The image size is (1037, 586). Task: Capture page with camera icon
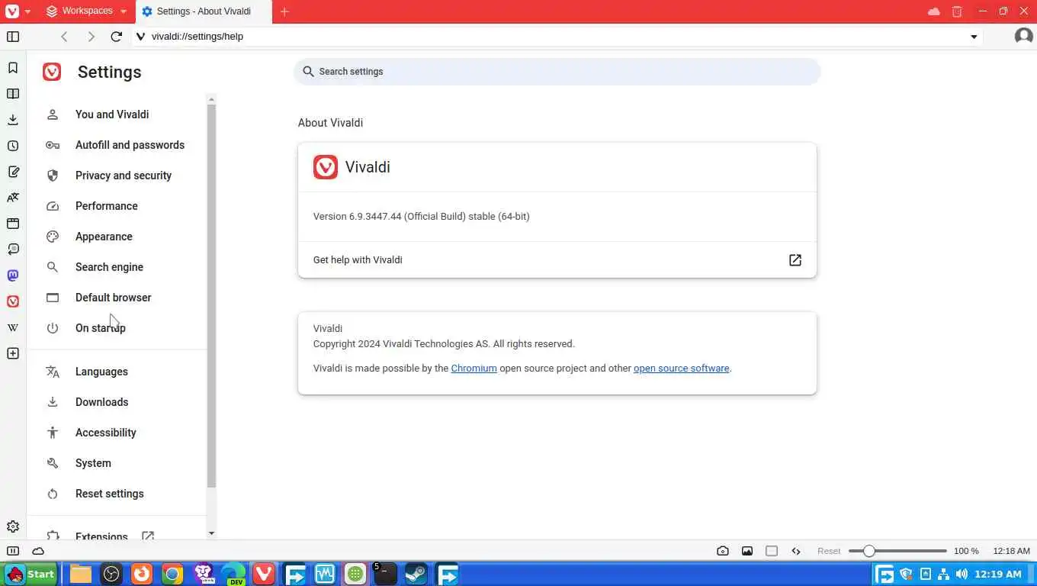(723, 551)
